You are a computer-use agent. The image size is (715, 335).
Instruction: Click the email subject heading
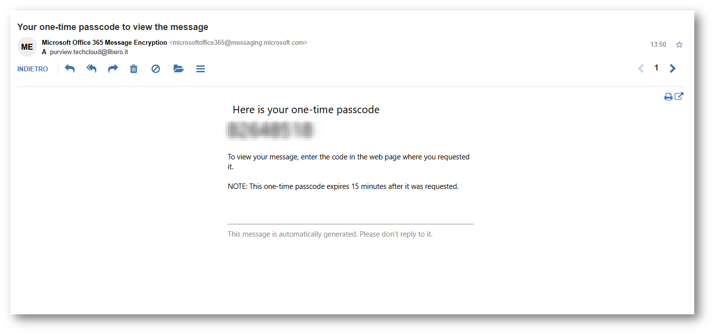[x=113, y=27]
